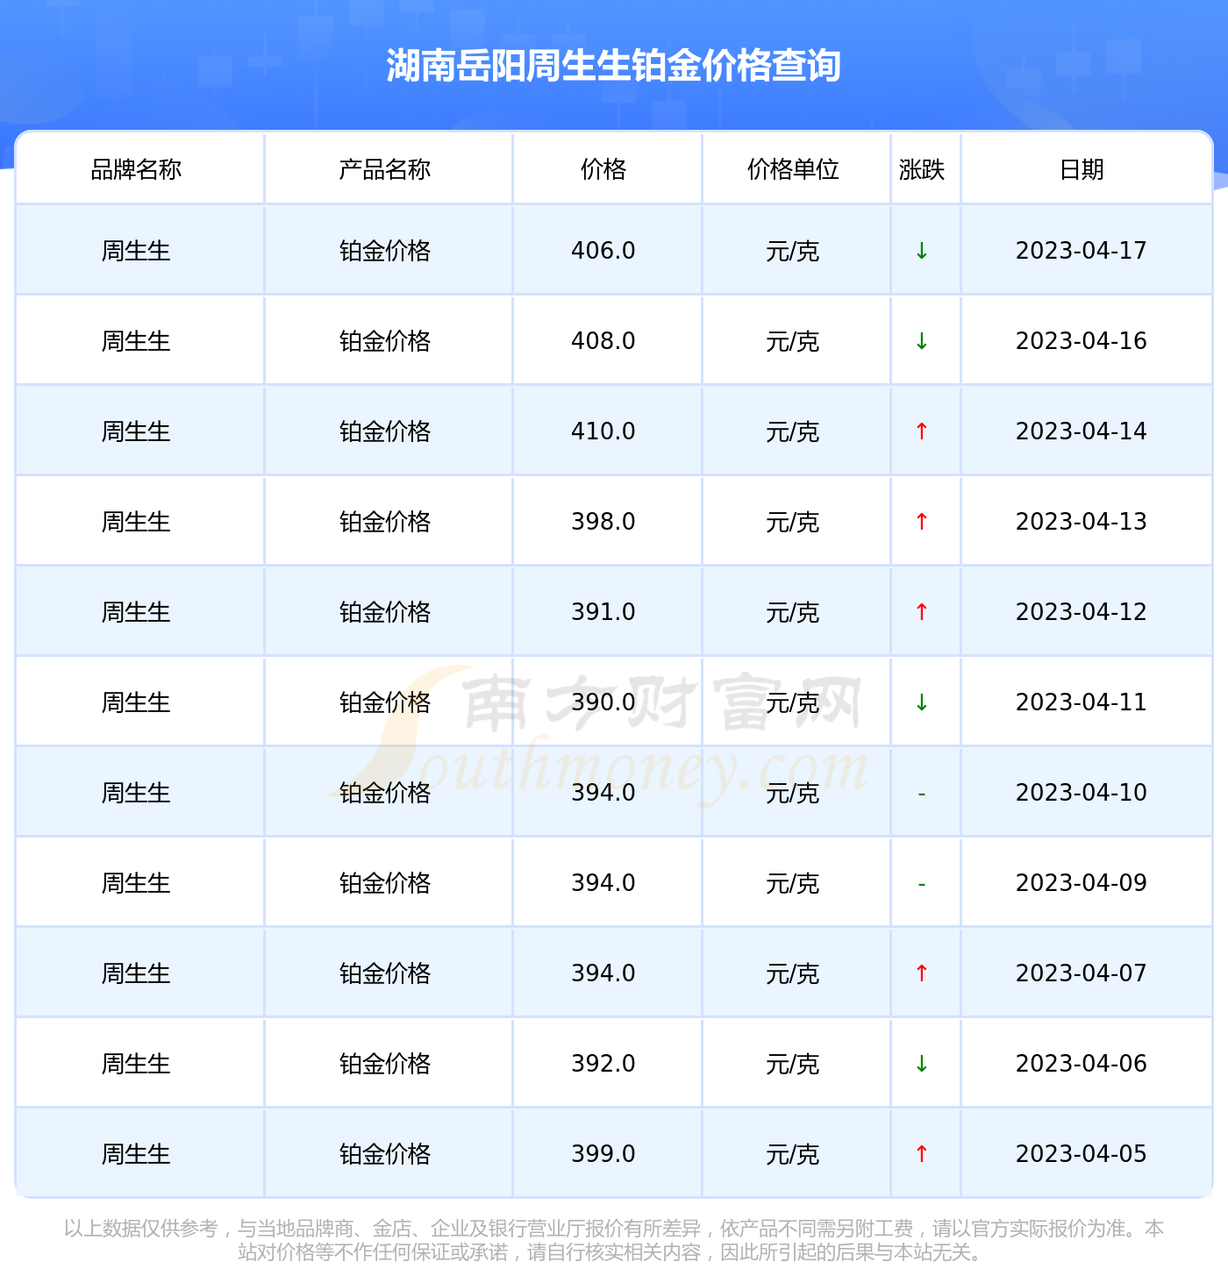This screenshot has height=1276, width=1228.
Task: Click 周生生 in the 2023-04-17 row
Action: pyautogui.click(x=136, y=251)
